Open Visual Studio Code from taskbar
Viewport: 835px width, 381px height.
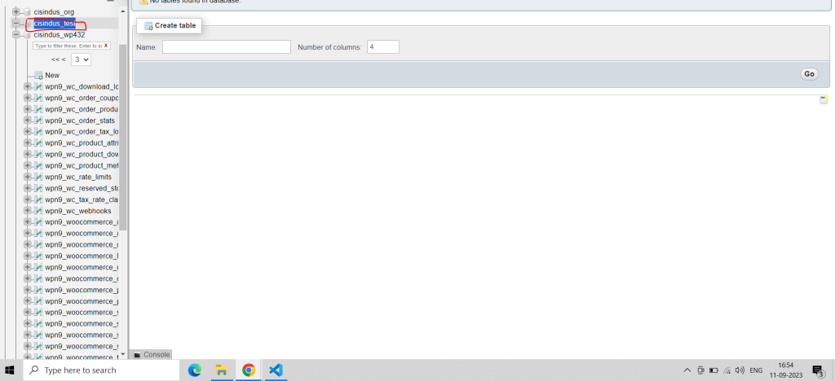pos(276,370)
